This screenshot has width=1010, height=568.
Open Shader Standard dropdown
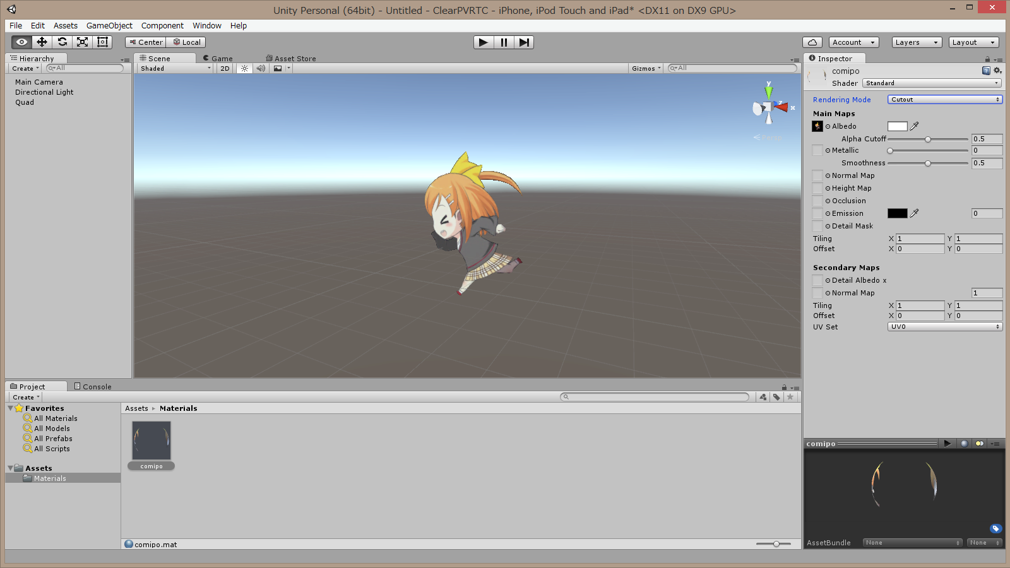(932, 83)
